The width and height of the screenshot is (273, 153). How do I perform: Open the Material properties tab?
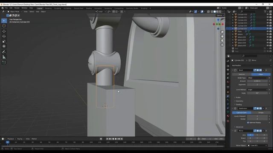tap(228, 116)
